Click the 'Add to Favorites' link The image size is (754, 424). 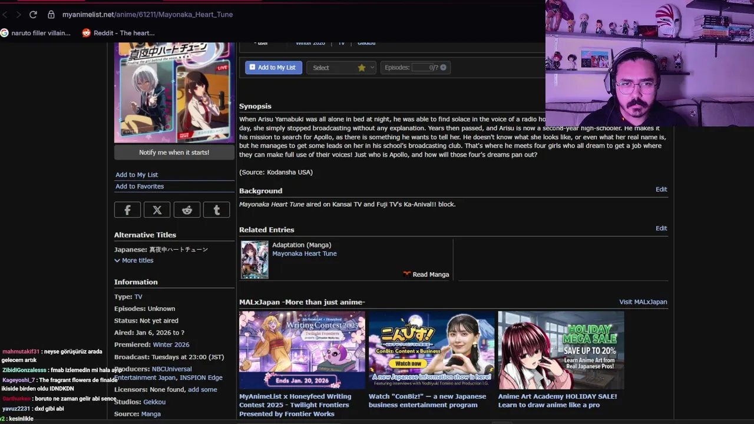(140, 186)
